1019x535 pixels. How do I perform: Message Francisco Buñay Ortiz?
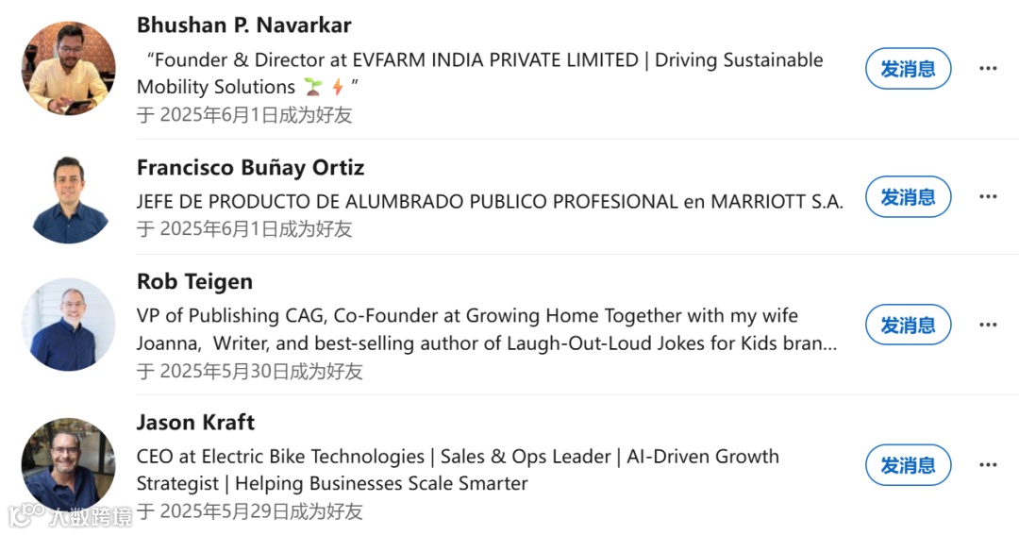[908, 196]
